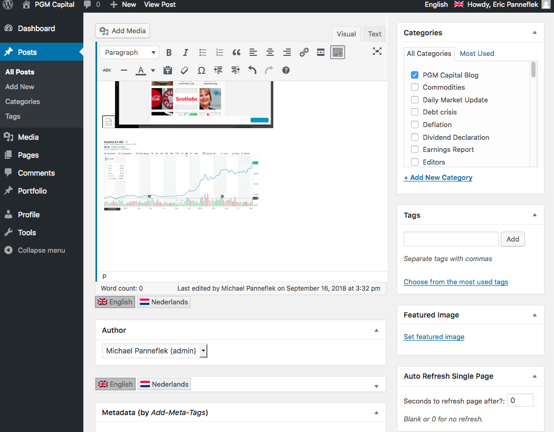Click the insert/edit link icon
The image size is (554, 432).
pyautogui.click(x=304, y=52)
